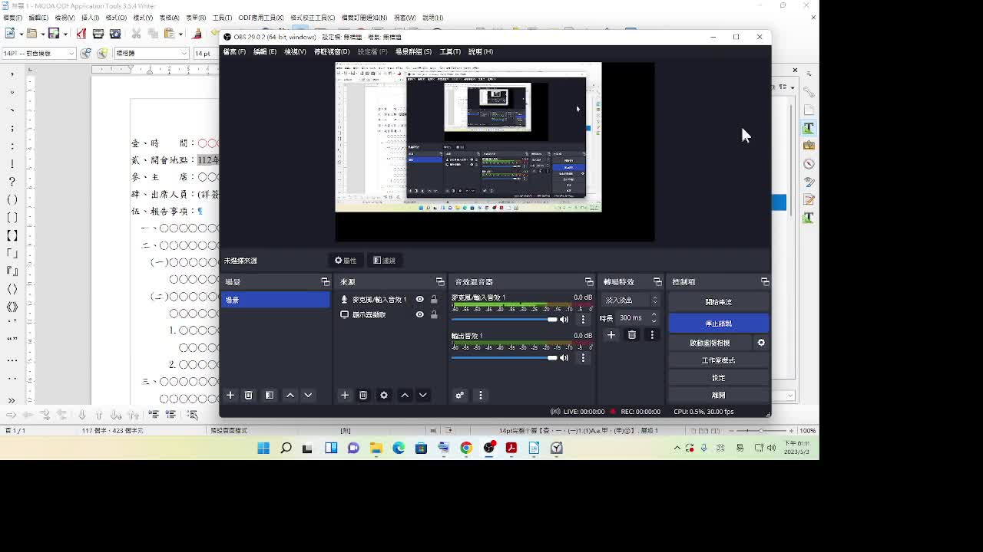Open OBS 場景群組(S) menu

coord(413,51)
